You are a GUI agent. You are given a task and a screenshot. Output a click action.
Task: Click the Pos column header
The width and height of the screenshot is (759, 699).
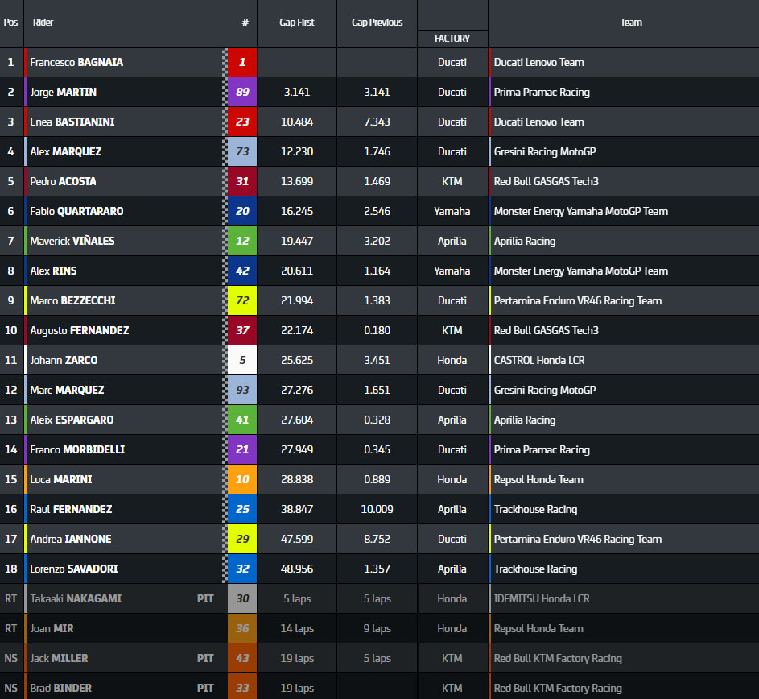[10, 23]
